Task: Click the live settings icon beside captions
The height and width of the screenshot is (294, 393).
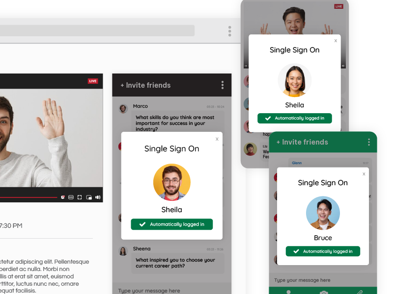Action: (x=63, y=197)
